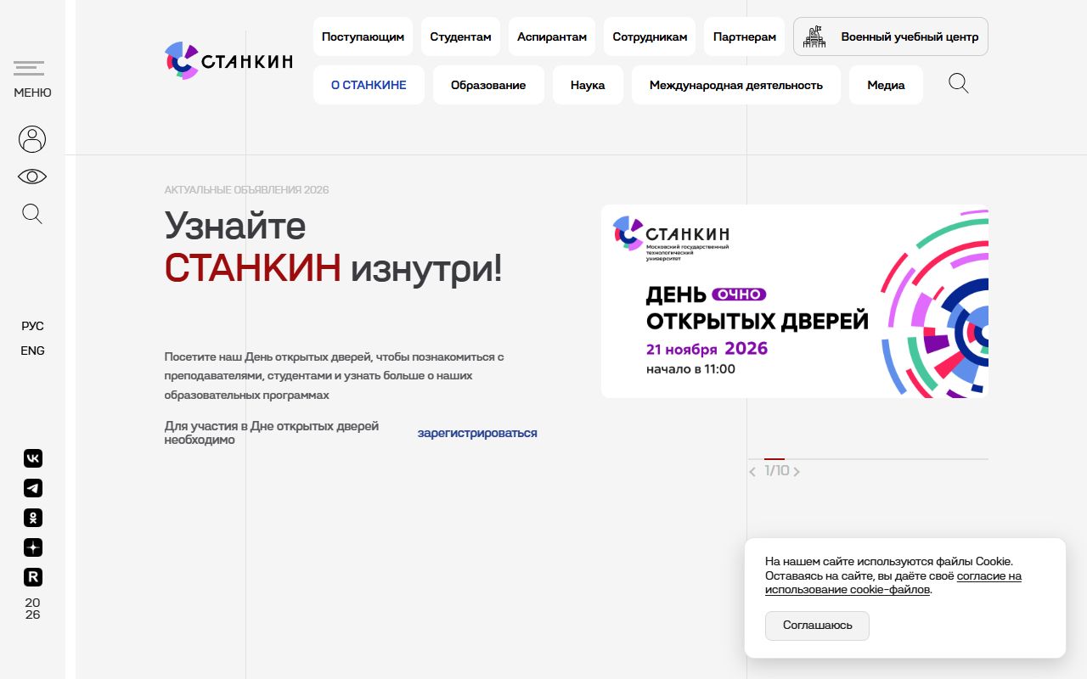The height and width of the screenshot is (679, 1087).
Task: Click the Узнайте СТАНКИН изнутри! heading
Action: tap(334, 247)
